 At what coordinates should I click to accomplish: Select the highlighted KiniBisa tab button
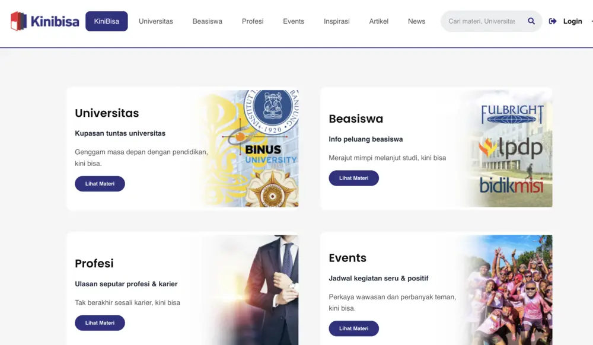point(107,21)
